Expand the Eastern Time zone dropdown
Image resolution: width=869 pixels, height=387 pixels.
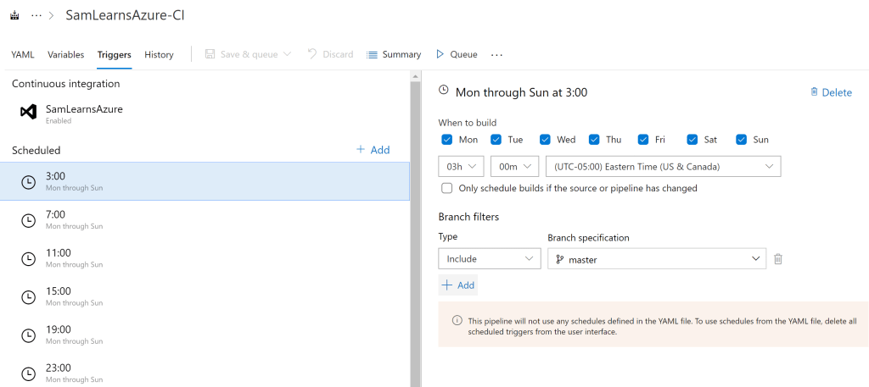[x=662, y=166]
